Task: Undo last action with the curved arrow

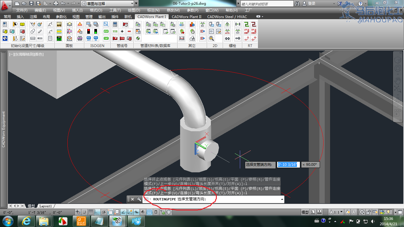Action: pos(63,4)
